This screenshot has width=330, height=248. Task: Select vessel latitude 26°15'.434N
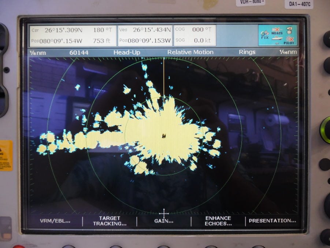152,30
